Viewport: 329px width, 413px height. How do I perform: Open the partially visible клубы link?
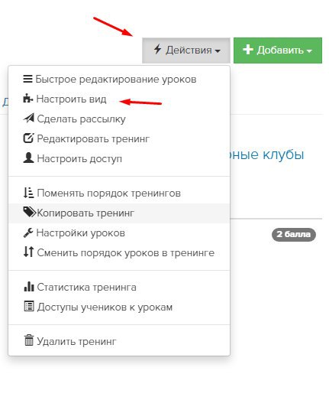click(x=267, y=154)
